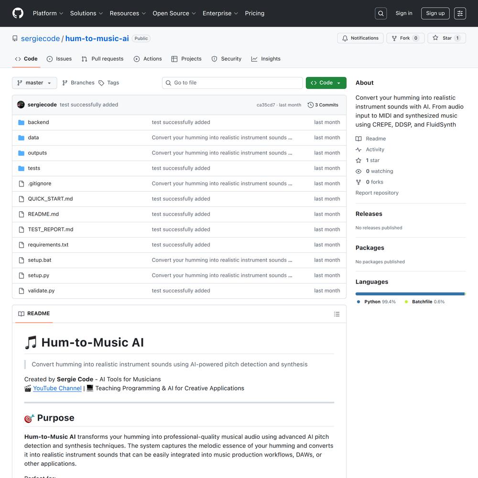This screenshot has width=478, height=478.
Task: Click the GitHub logo icon
Action: coord(18,13)
